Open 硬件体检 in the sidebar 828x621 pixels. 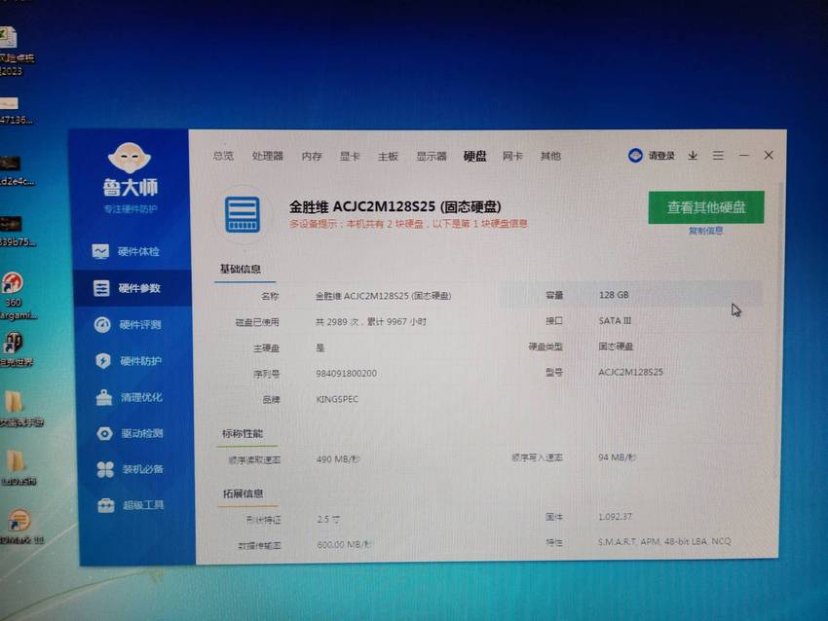[127, 252]
